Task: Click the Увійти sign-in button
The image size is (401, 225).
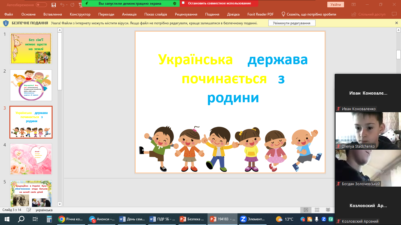Action: pyautogui.click(x=336, y=5)
